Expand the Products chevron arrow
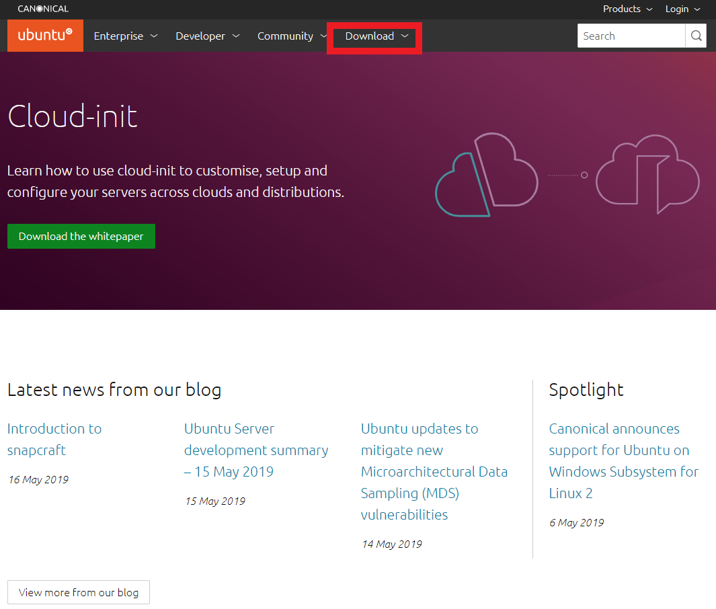Screen dimensions: 716x609 pyautogui.click(x=649, y=9)
